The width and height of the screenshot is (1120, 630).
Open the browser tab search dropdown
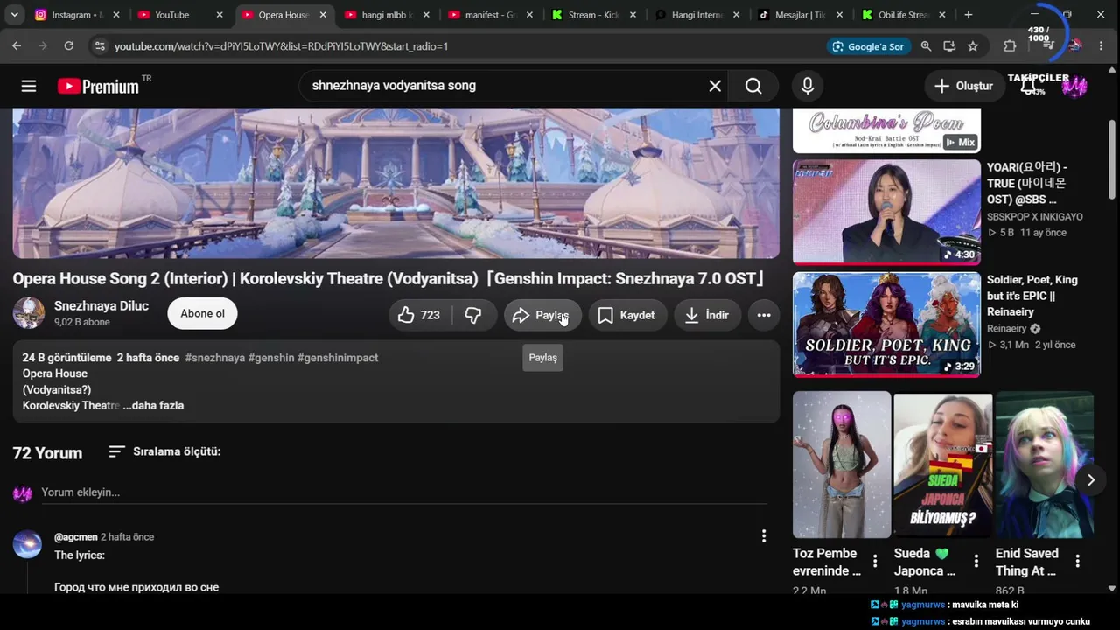[x=14, y=15]
